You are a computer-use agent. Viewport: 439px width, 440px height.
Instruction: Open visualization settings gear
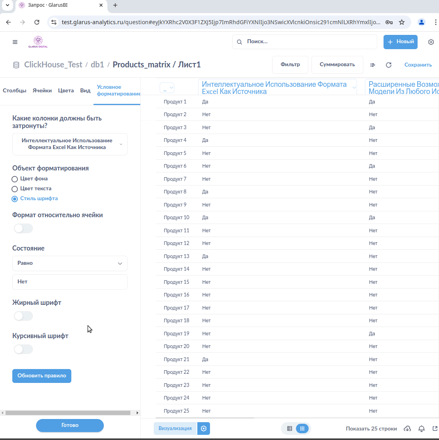coord(204,429)
